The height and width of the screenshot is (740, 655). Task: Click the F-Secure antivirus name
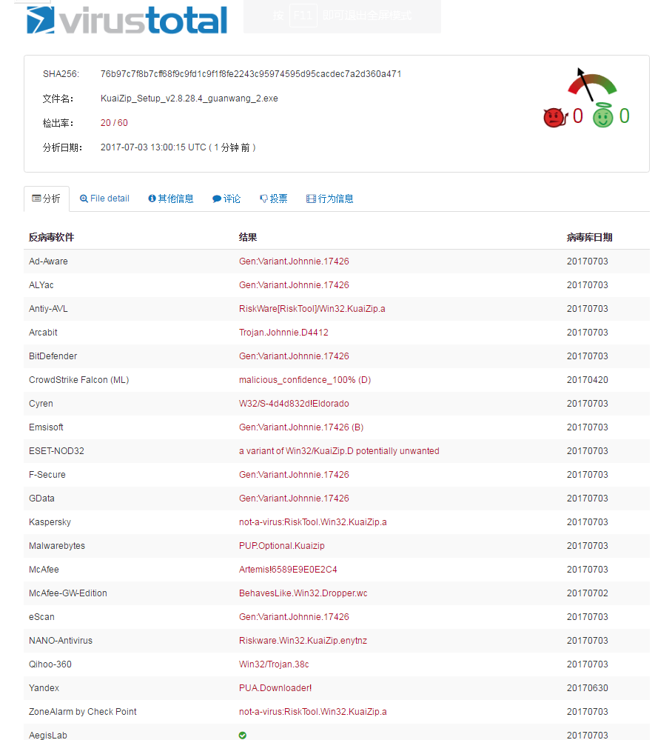(47, 475)
